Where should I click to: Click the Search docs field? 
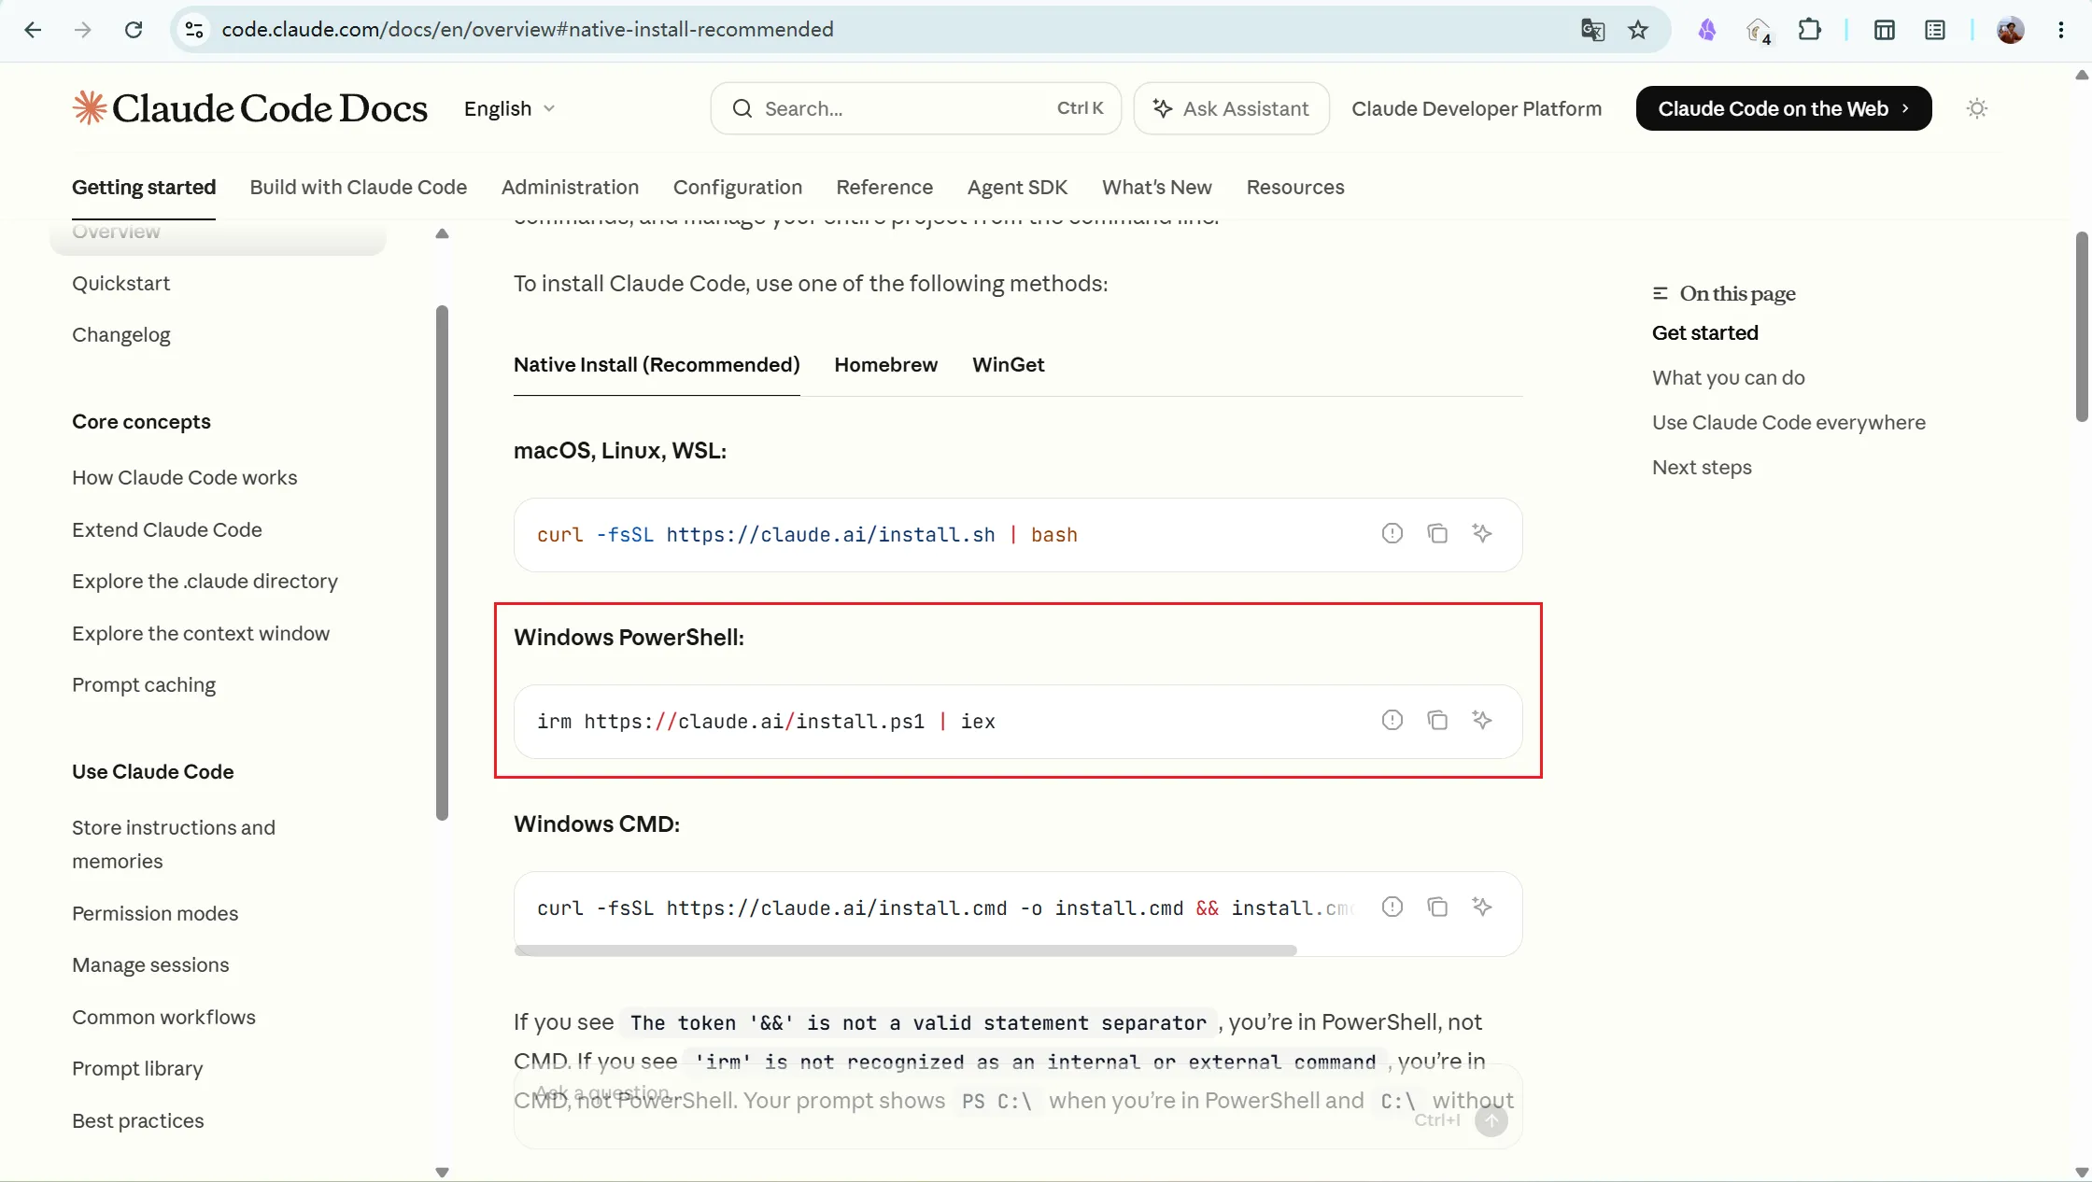point(915,108)
